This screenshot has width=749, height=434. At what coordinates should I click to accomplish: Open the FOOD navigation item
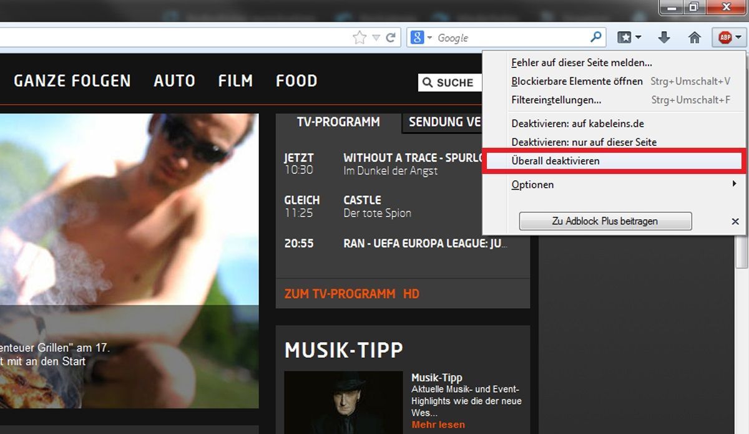coord(296,81)
